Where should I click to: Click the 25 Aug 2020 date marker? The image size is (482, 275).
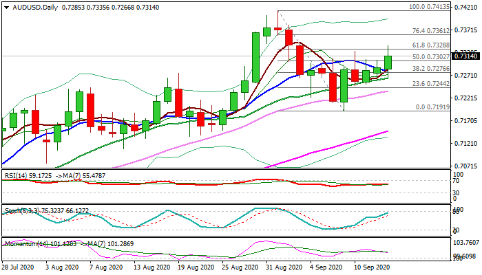[240, 267]
